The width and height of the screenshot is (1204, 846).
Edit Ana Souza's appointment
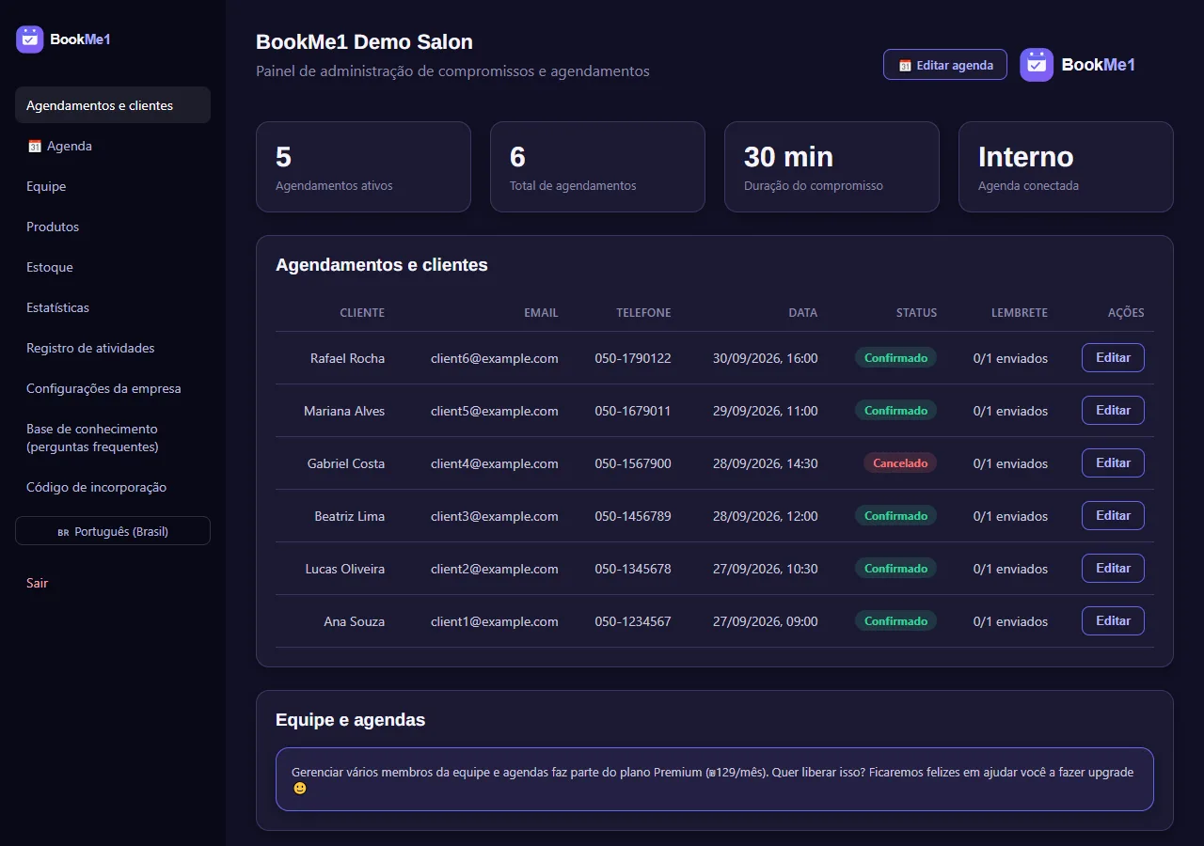pos(1113,621)
